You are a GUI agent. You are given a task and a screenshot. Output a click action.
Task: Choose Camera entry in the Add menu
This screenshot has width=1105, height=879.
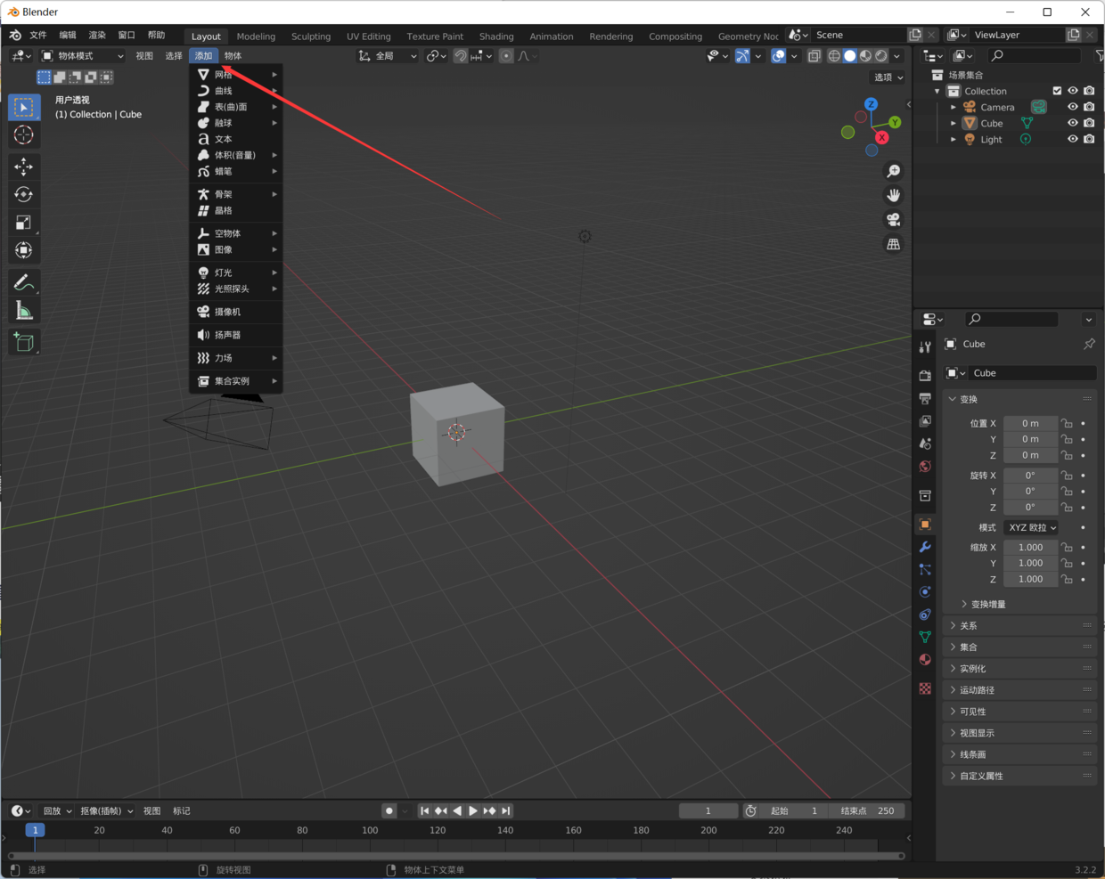click(236, 312)
